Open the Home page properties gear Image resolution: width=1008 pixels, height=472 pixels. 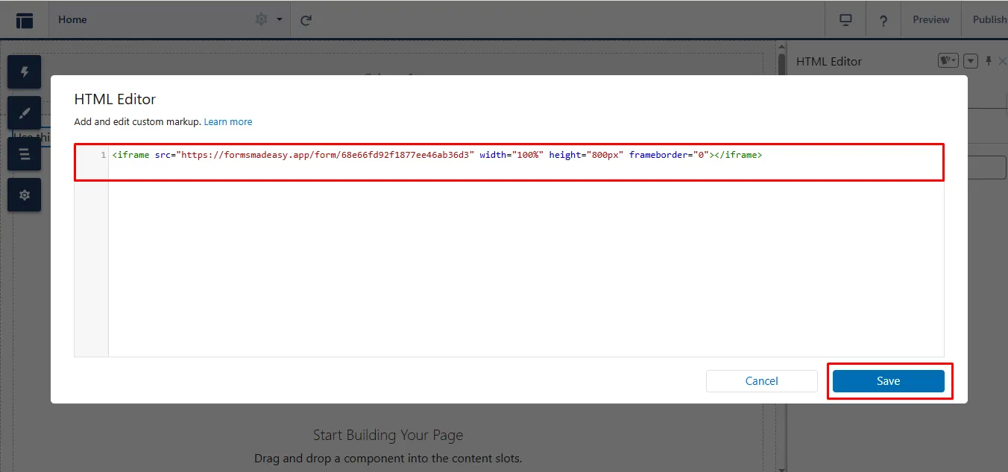[x=261, y=19]
